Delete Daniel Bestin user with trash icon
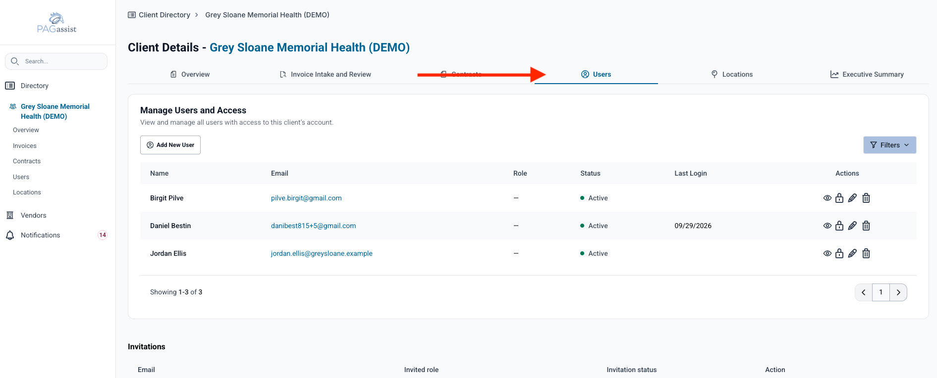 [866, 226]
